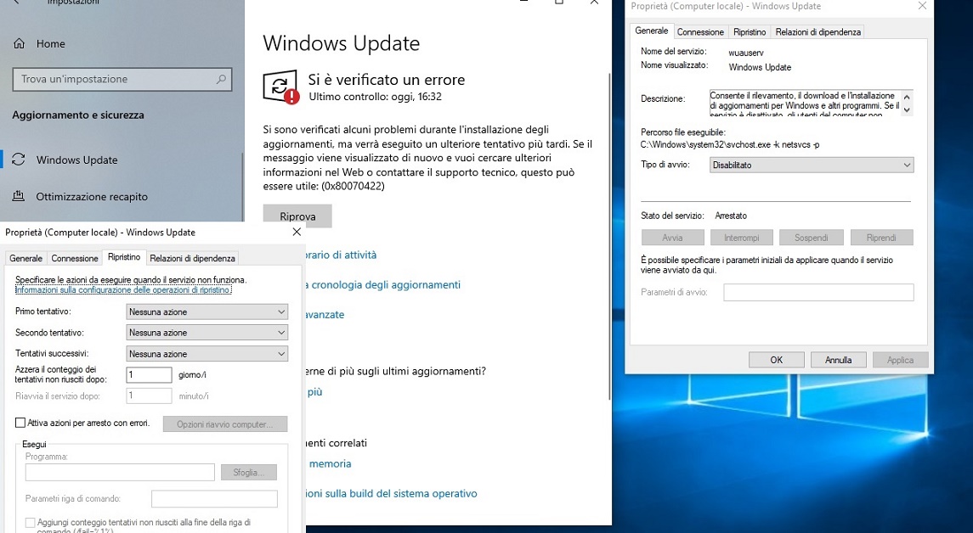Open the Primo tentativo dropdown
The height and width of the screenshot is (533, 973).
(206, 311)
